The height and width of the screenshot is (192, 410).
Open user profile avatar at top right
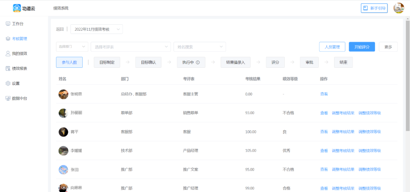coord(399,8)
